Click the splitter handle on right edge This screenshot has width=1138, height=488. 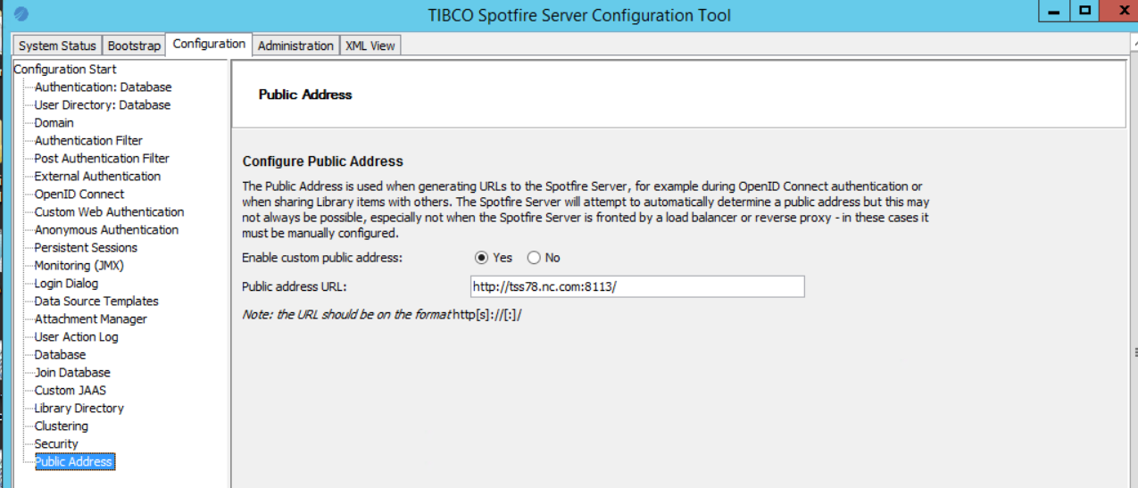(1134, 352)
